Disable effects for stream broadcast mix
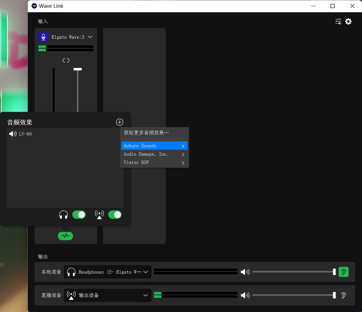 115,215
